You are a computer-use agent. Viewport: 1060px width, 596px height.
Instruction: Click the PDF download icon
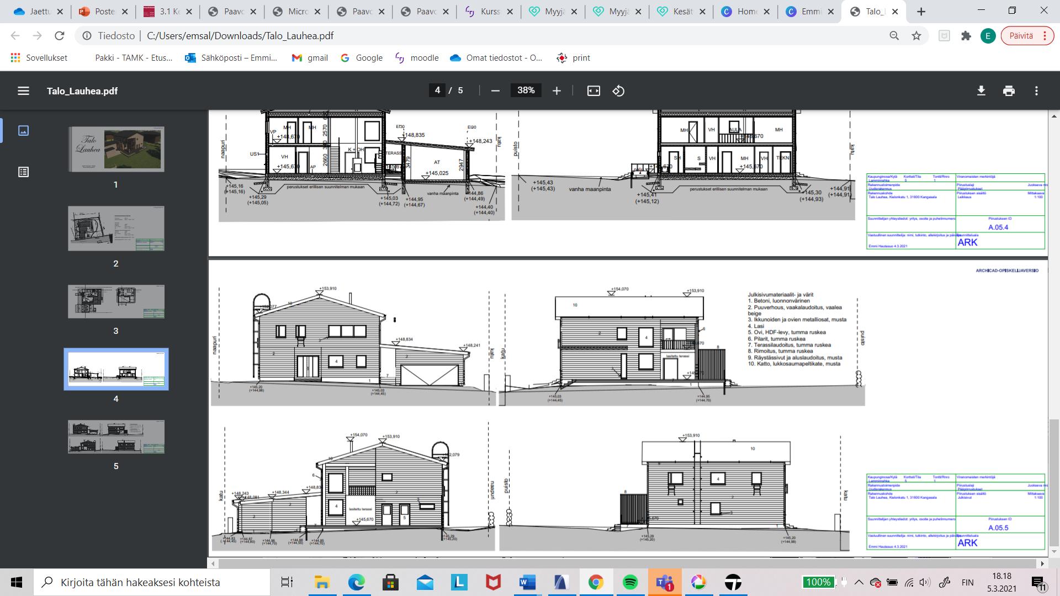coord(981,91)
